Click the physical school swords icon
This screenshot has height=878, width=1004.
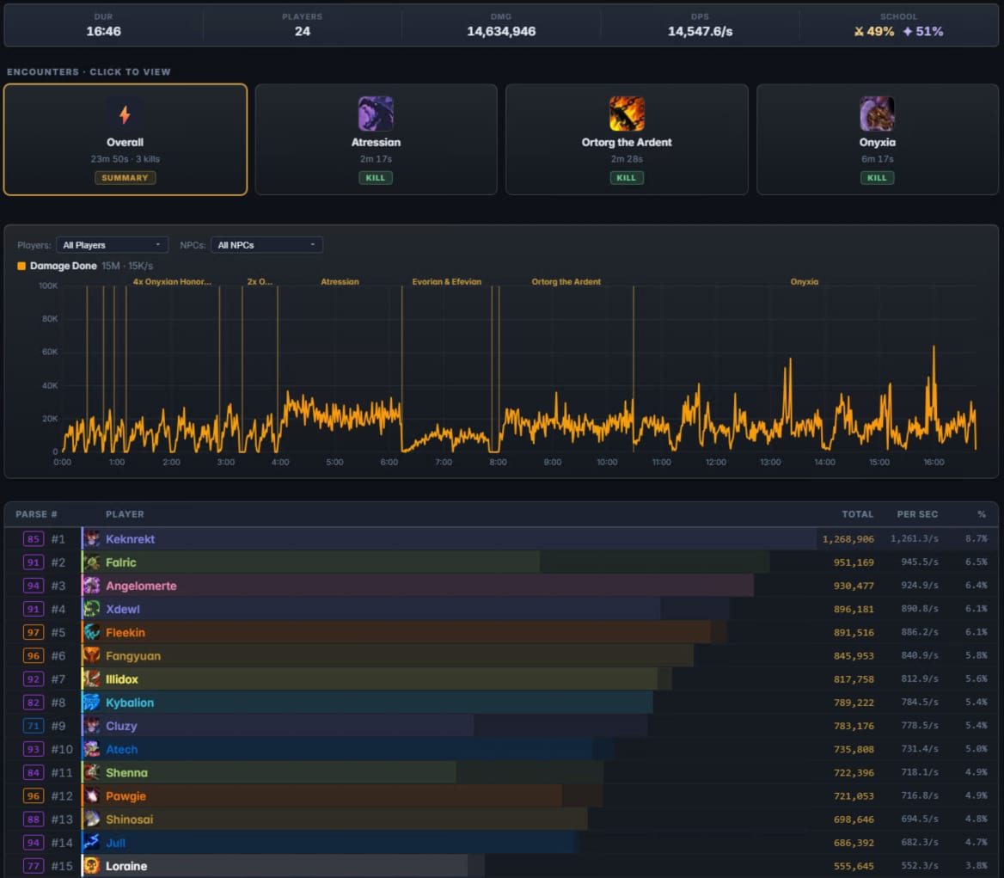(859, 31)
